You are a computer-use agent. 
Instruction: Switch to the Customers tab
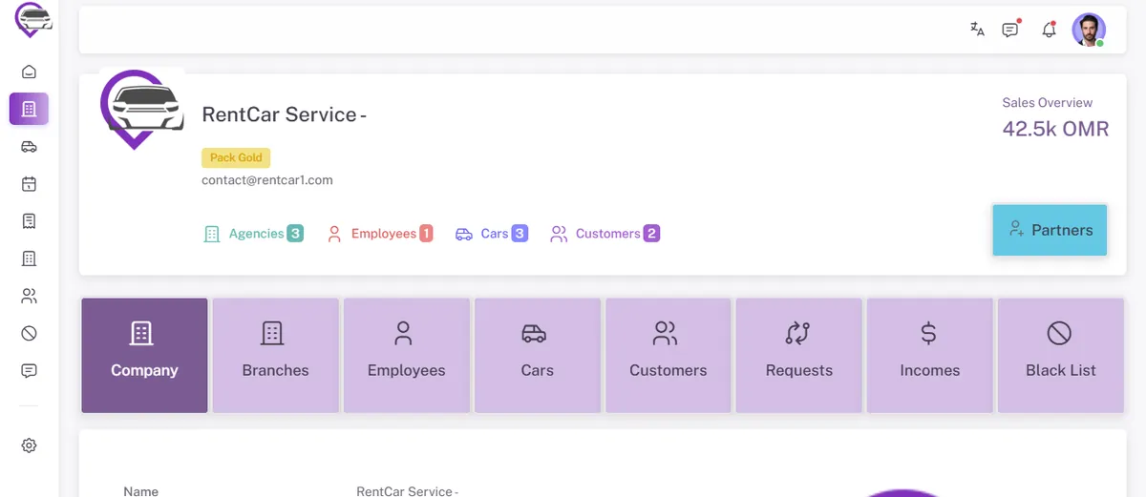(x=668, y=356)
